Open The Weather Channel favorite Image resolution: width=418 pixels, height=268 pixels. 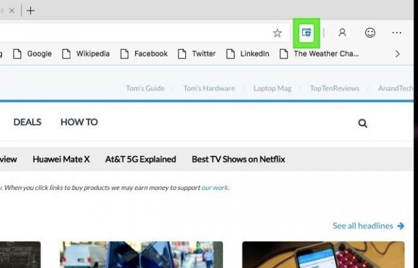point(320,53)
